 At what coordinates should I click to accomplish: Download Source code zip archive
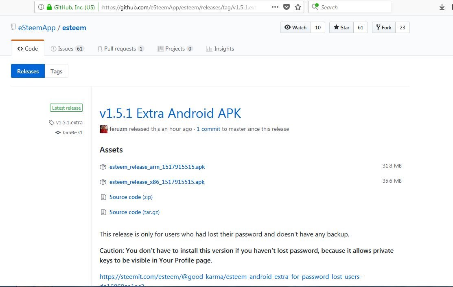131,197
